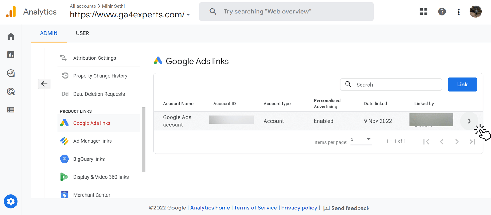Open the Analytics home footer link

pos(210,208)
